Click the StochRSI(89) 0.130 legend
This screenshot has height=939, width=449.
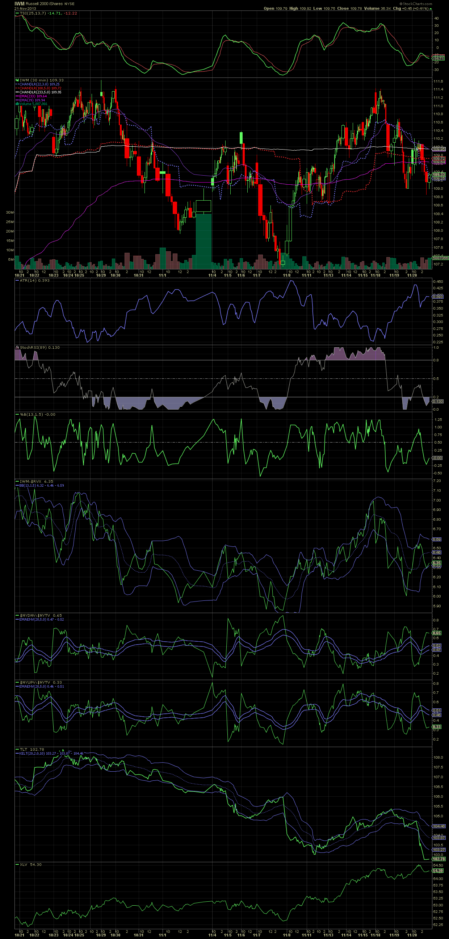click(x=37, y=347)
